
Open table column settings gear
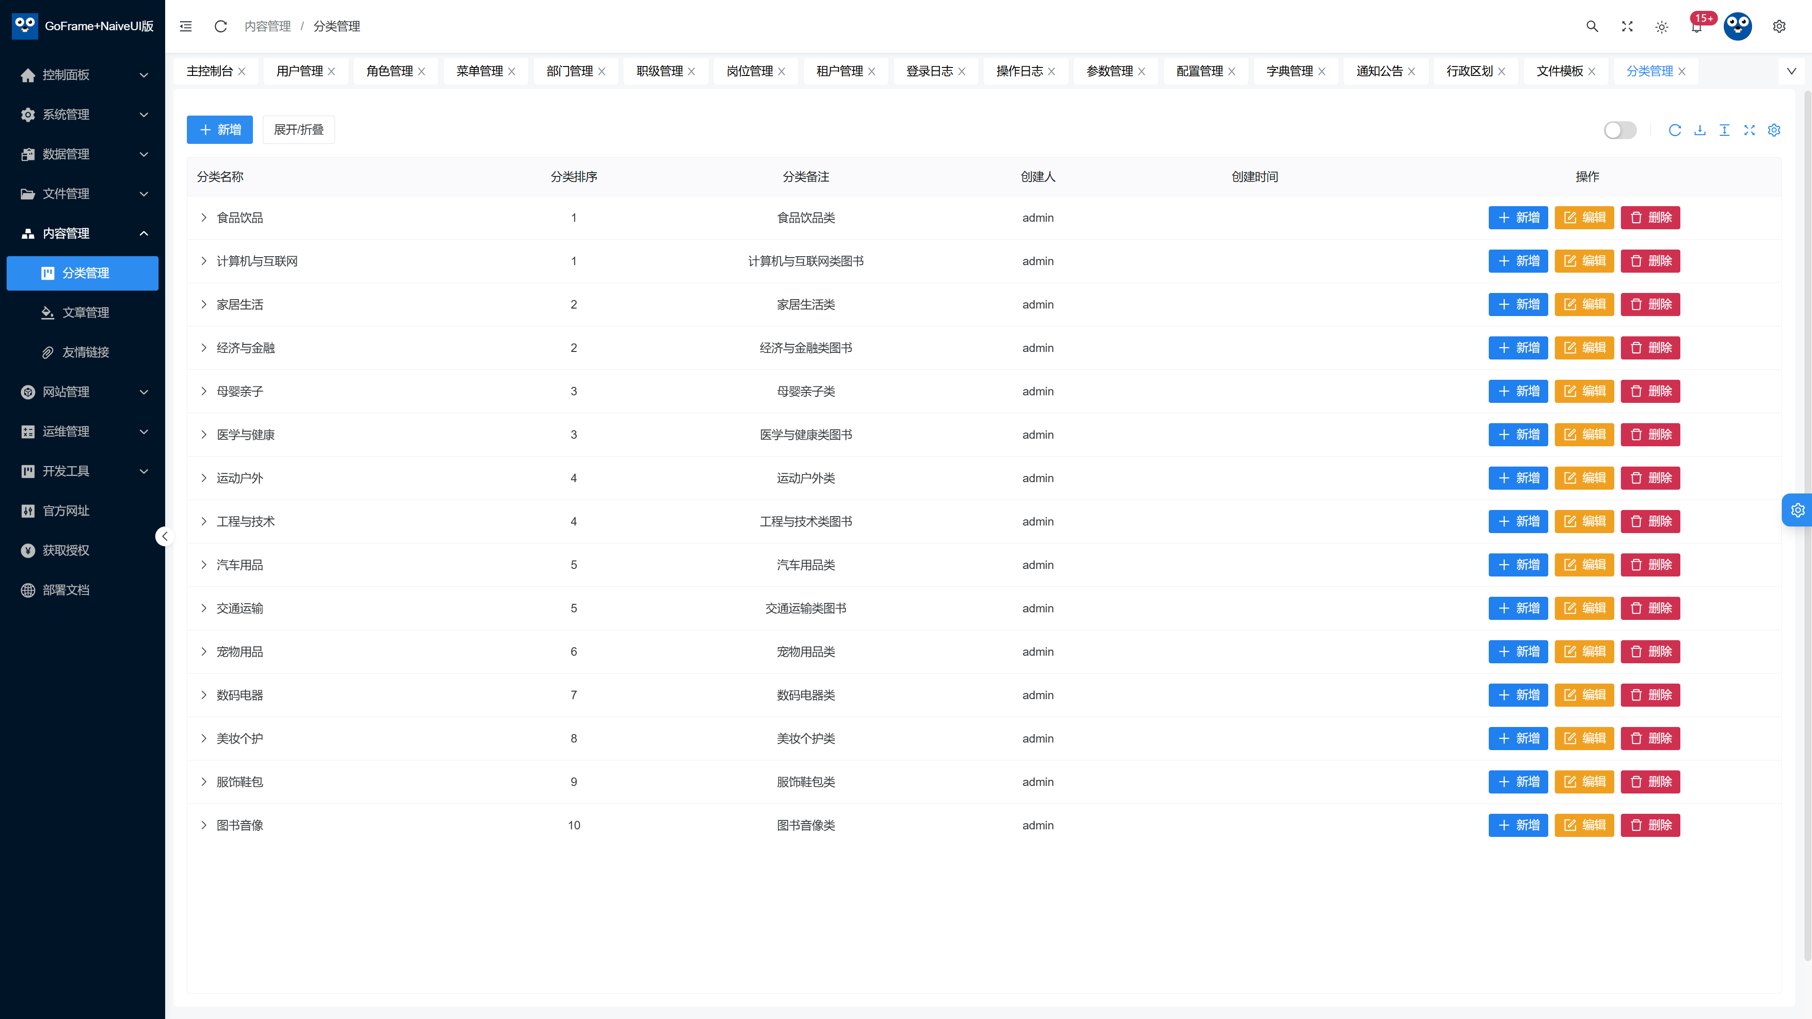(x=1774, y=129)
